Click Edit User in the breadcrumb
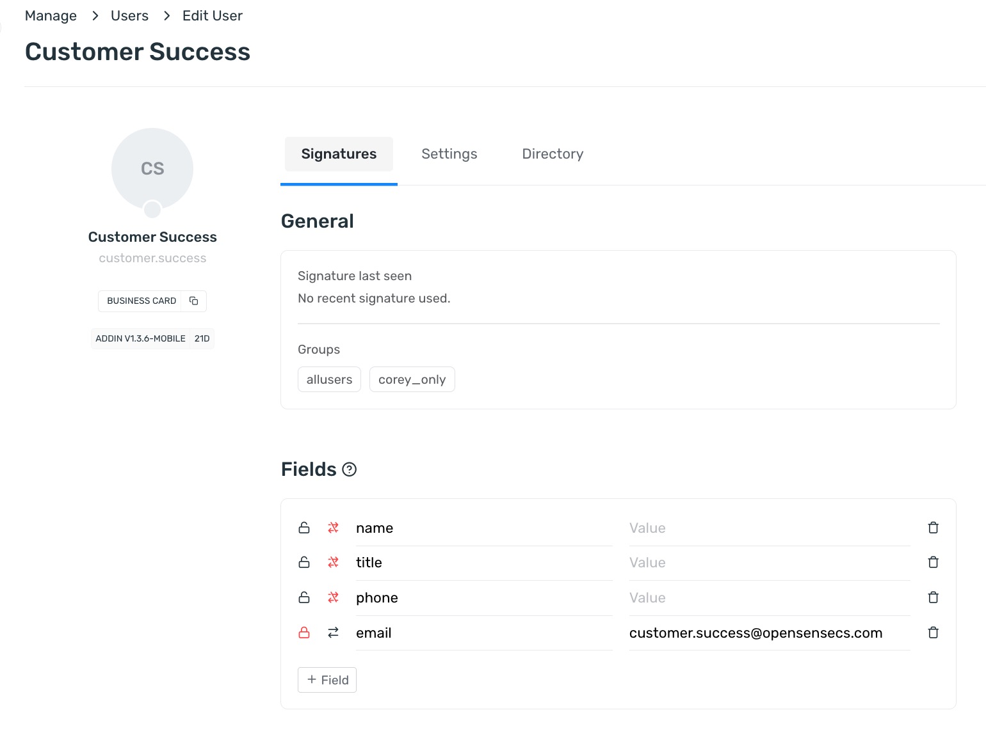Screen dimensions: 986x733 coord(213,16)
